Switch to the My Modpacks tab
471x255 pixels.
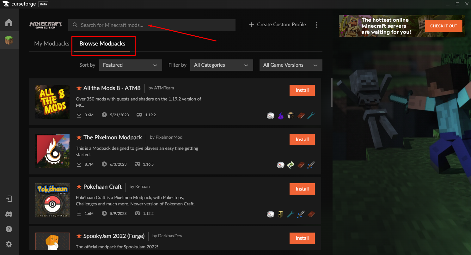(52, 44)
